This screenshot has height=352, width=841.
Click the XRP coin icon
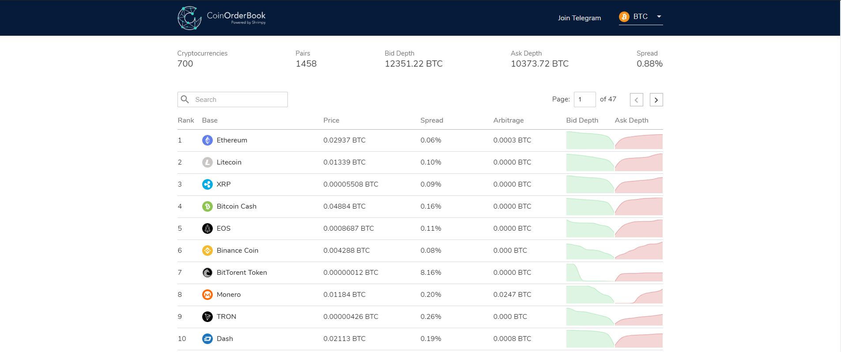click(207, 184)
